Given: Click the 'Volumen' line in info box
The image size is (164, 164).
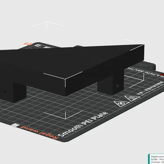Looking at the screenshot, I should coord(157,162).
